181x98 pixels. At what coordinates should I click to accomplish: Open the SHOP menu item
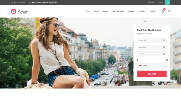(x=153, y=11)
